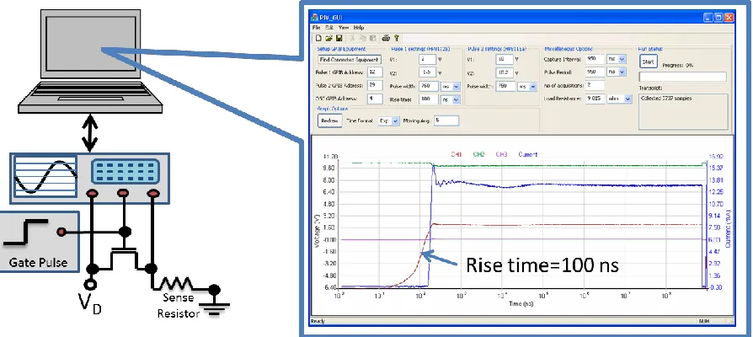This screenshot has width=753, height=337.
Task: Click the Cut scissors toolbar icon
Action: [x=353, y=38]
